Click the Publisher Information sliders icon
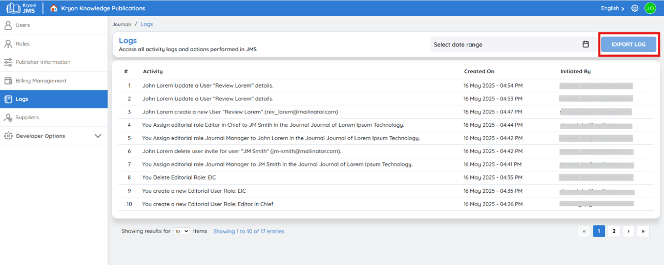The height and width of the screenshot is (265, 664). click(8, 62)
